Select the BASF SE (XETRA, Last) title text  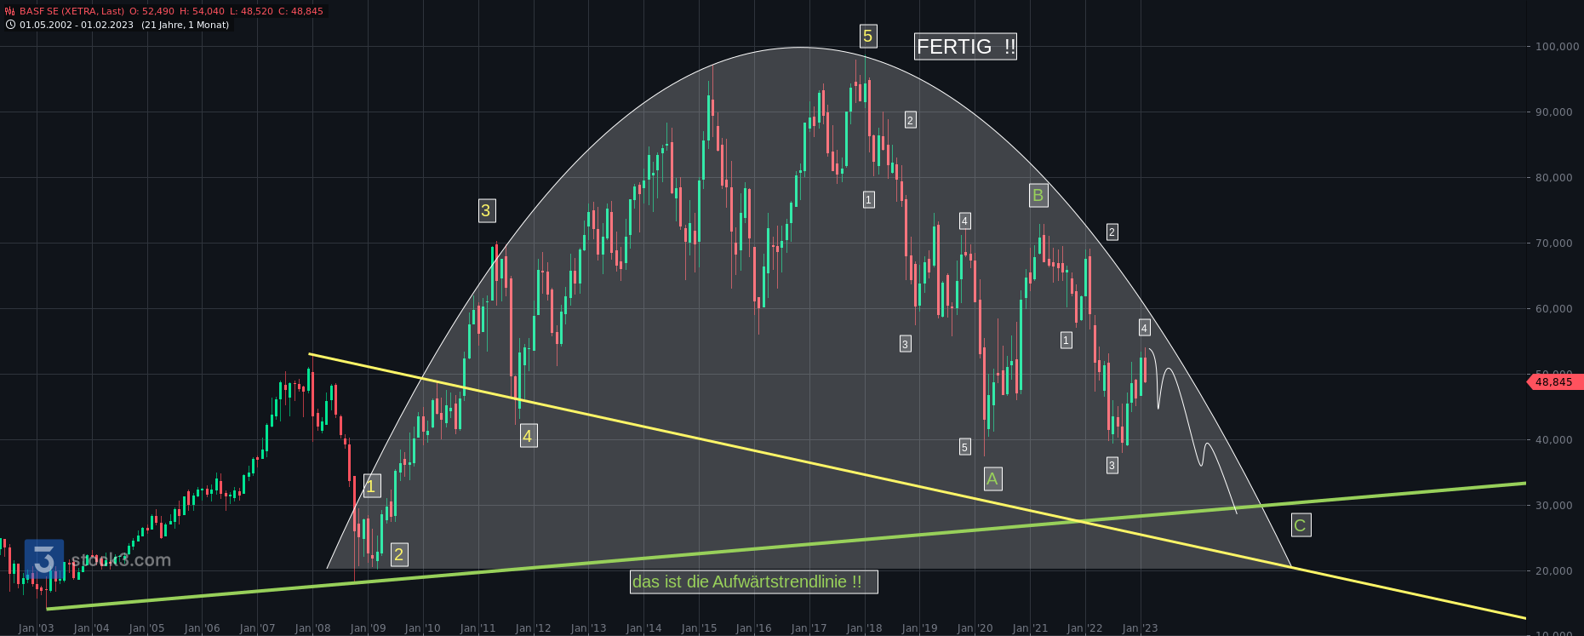click(71, 12)
